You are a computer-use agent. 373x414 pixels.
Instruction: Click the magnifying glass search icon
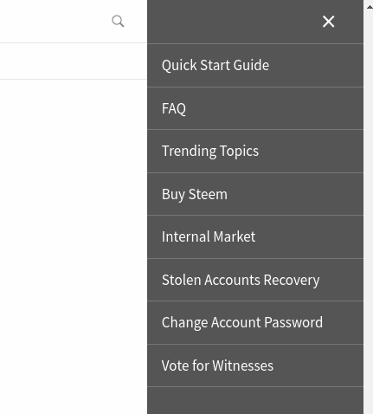click(x=118, y=21)
